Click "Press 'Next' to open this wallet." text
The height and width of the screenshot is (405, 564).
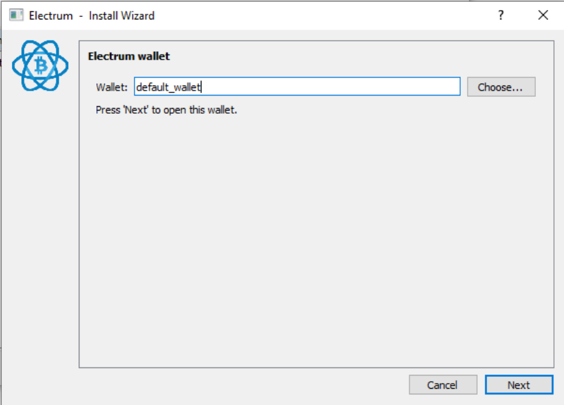click(166, 110)
